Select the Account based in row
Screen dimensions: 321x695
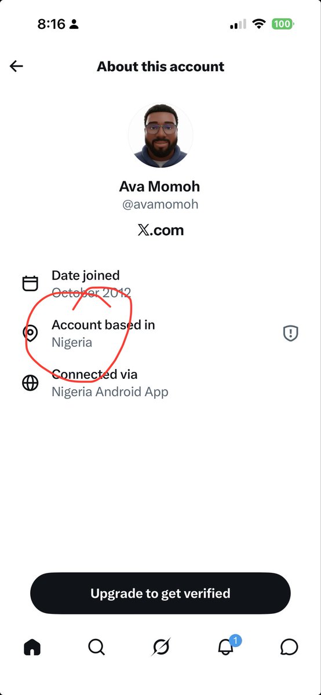160,333
